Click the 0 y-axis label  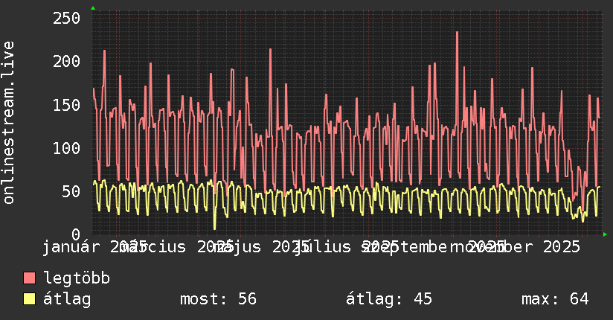[76, 234]
